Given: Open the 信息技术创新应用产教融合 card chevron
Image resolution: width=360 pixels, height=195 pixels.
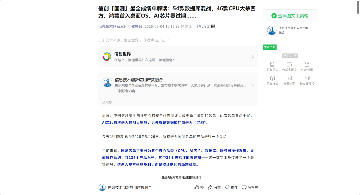Looking at the screenshot, I should 253,85.
